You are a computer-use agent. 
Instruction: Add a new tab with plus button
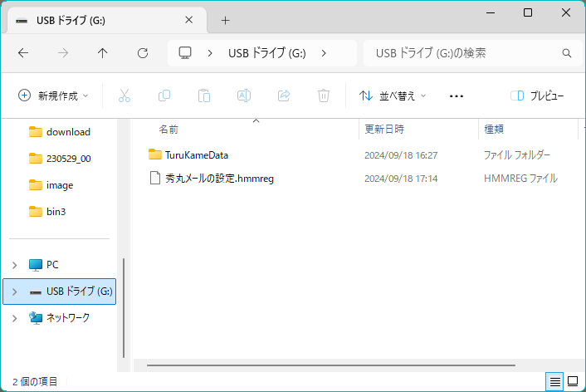[x=225, y=20]
